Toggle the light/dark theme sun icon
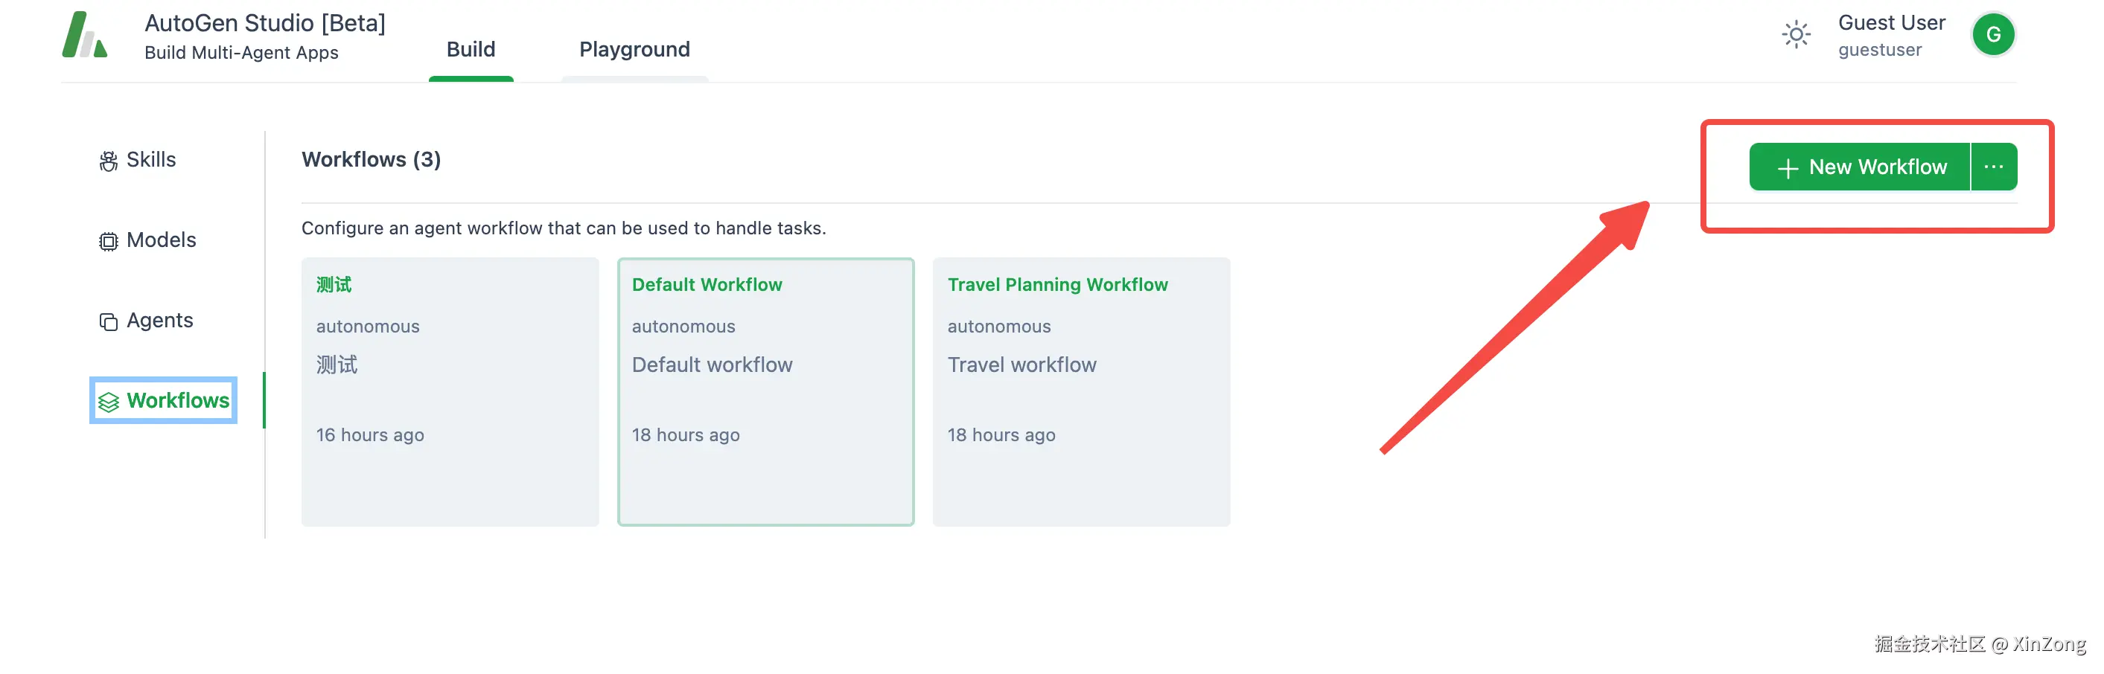This screenshot has width=2104, height=674. click(1795, 35)
